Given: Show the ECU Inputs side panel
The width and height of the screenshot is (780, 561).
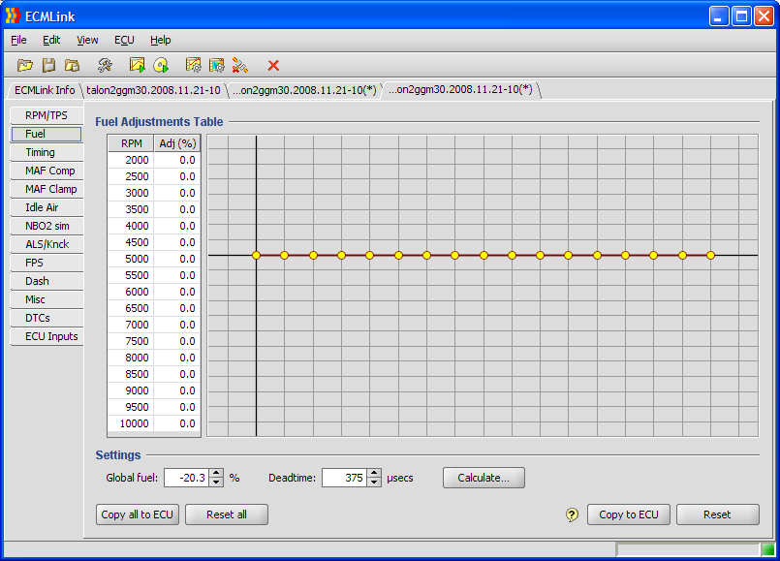Looking at the screenshot, I should click(x=49, y=336).
